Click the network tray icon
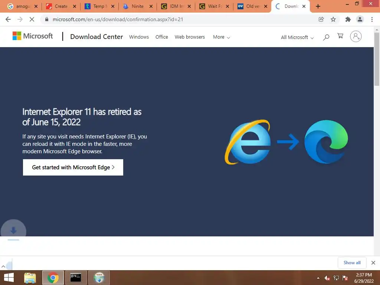The width and height of the screenshot is (380, 285). 336,278
